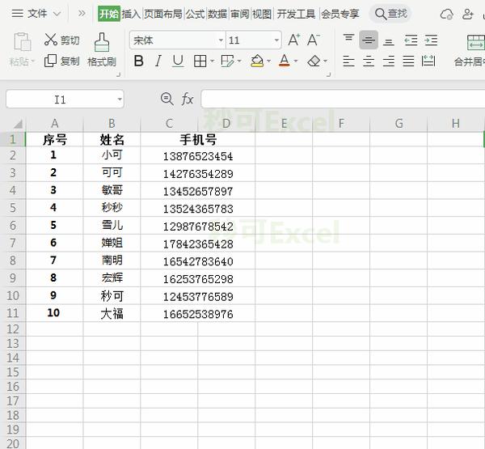Click the 查找 search button

pyautogui.click(x=390, y=14)
